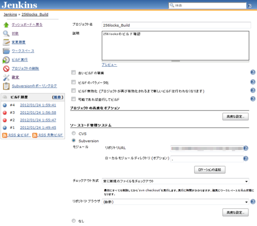The height and width of the screenshot is (226, 257).
Task: Click the wrench configure icon
Action: click(x=6, y=77)
